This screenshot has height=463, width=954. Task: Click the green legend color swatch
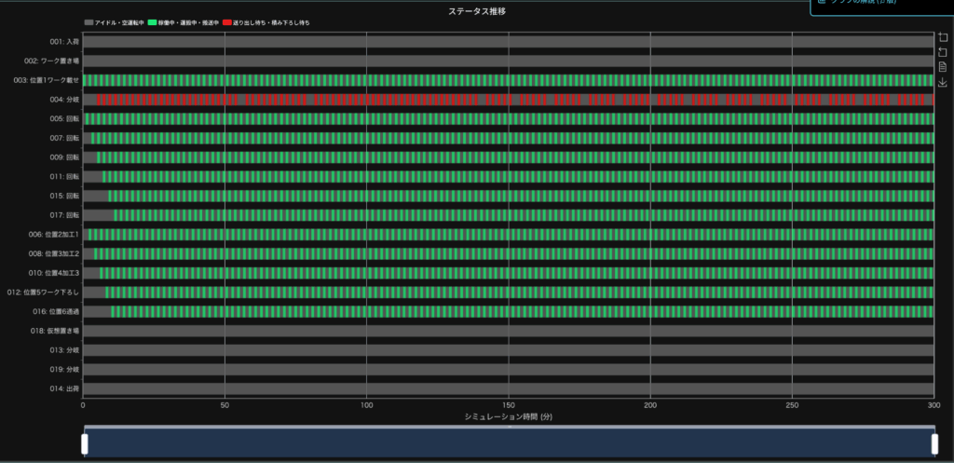click(154, 21)
